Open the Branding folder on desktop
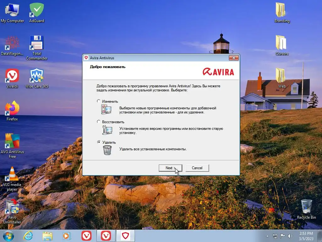The image size is (322, 242). click(282, 13)
